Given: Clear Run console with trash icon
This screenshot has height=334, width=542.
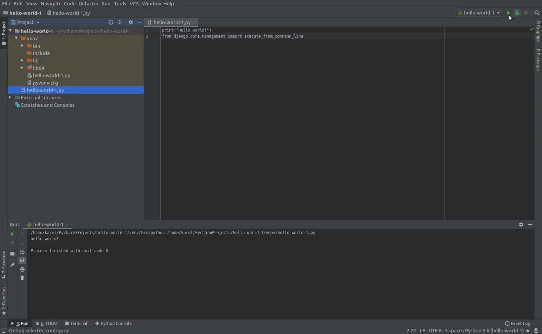Looking at the screenshot, I should 22,278.
